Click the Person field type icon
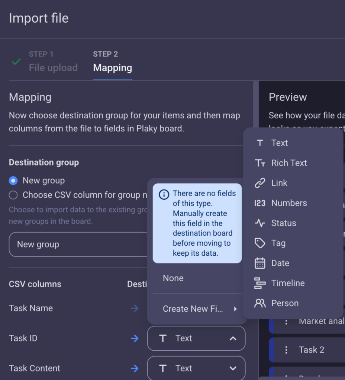345x380 pixels. [260, 303]
